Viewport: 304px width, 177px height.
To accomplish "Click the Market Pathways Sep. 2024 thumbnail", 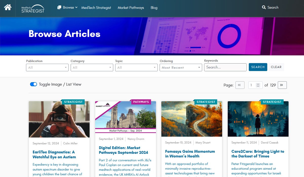I will [x=126, y=117].
